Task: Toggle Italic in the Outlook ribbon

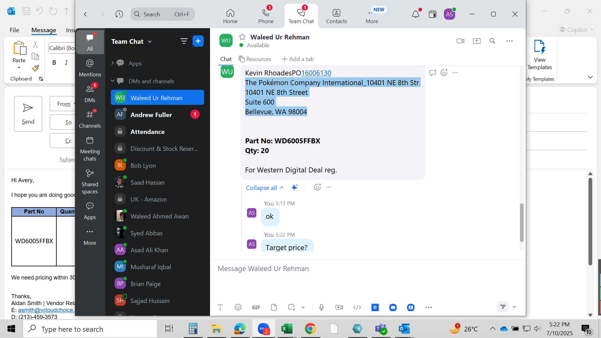Action: pos(66,63)
